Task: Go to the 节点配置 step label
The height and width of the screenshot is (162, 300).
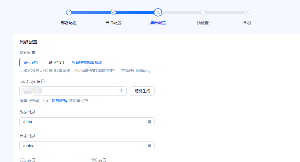Action: click(x=113, y=23)
